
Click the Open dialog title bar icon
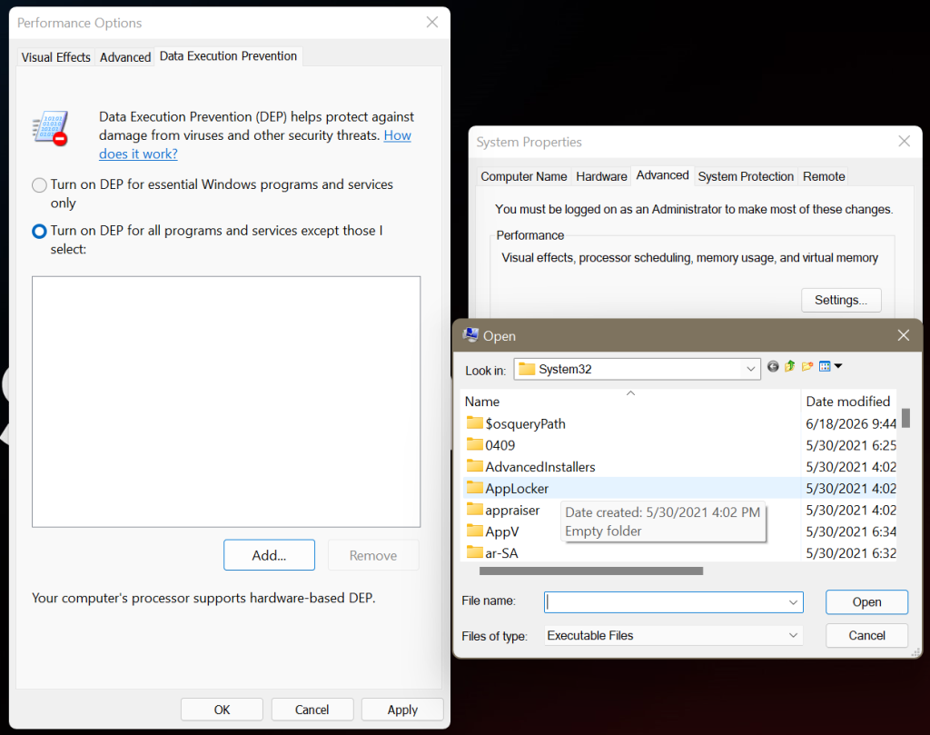pyautogui.click(x=470, y=335)
